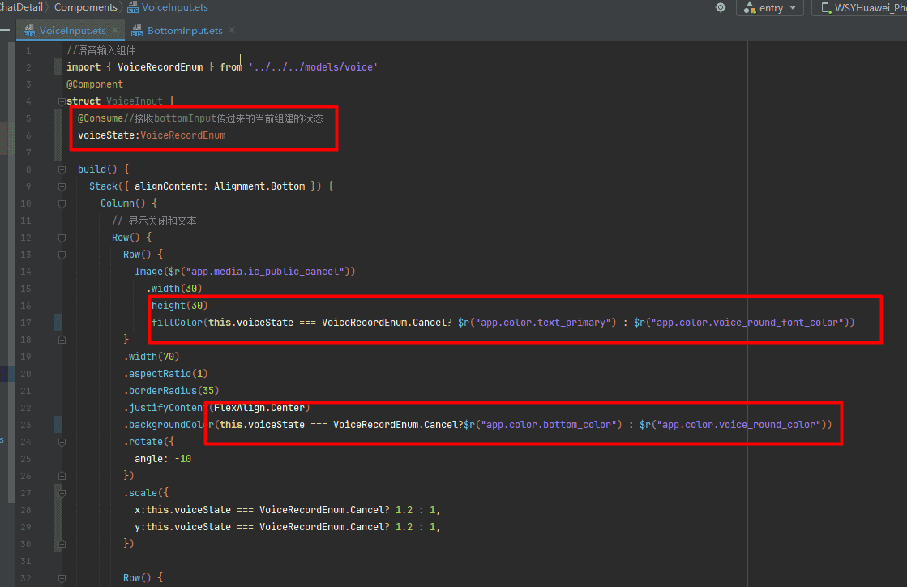Click the Compoments breadcrumb item
The height and width of the screenshot is (587, 907).
(x=86, y=7)
